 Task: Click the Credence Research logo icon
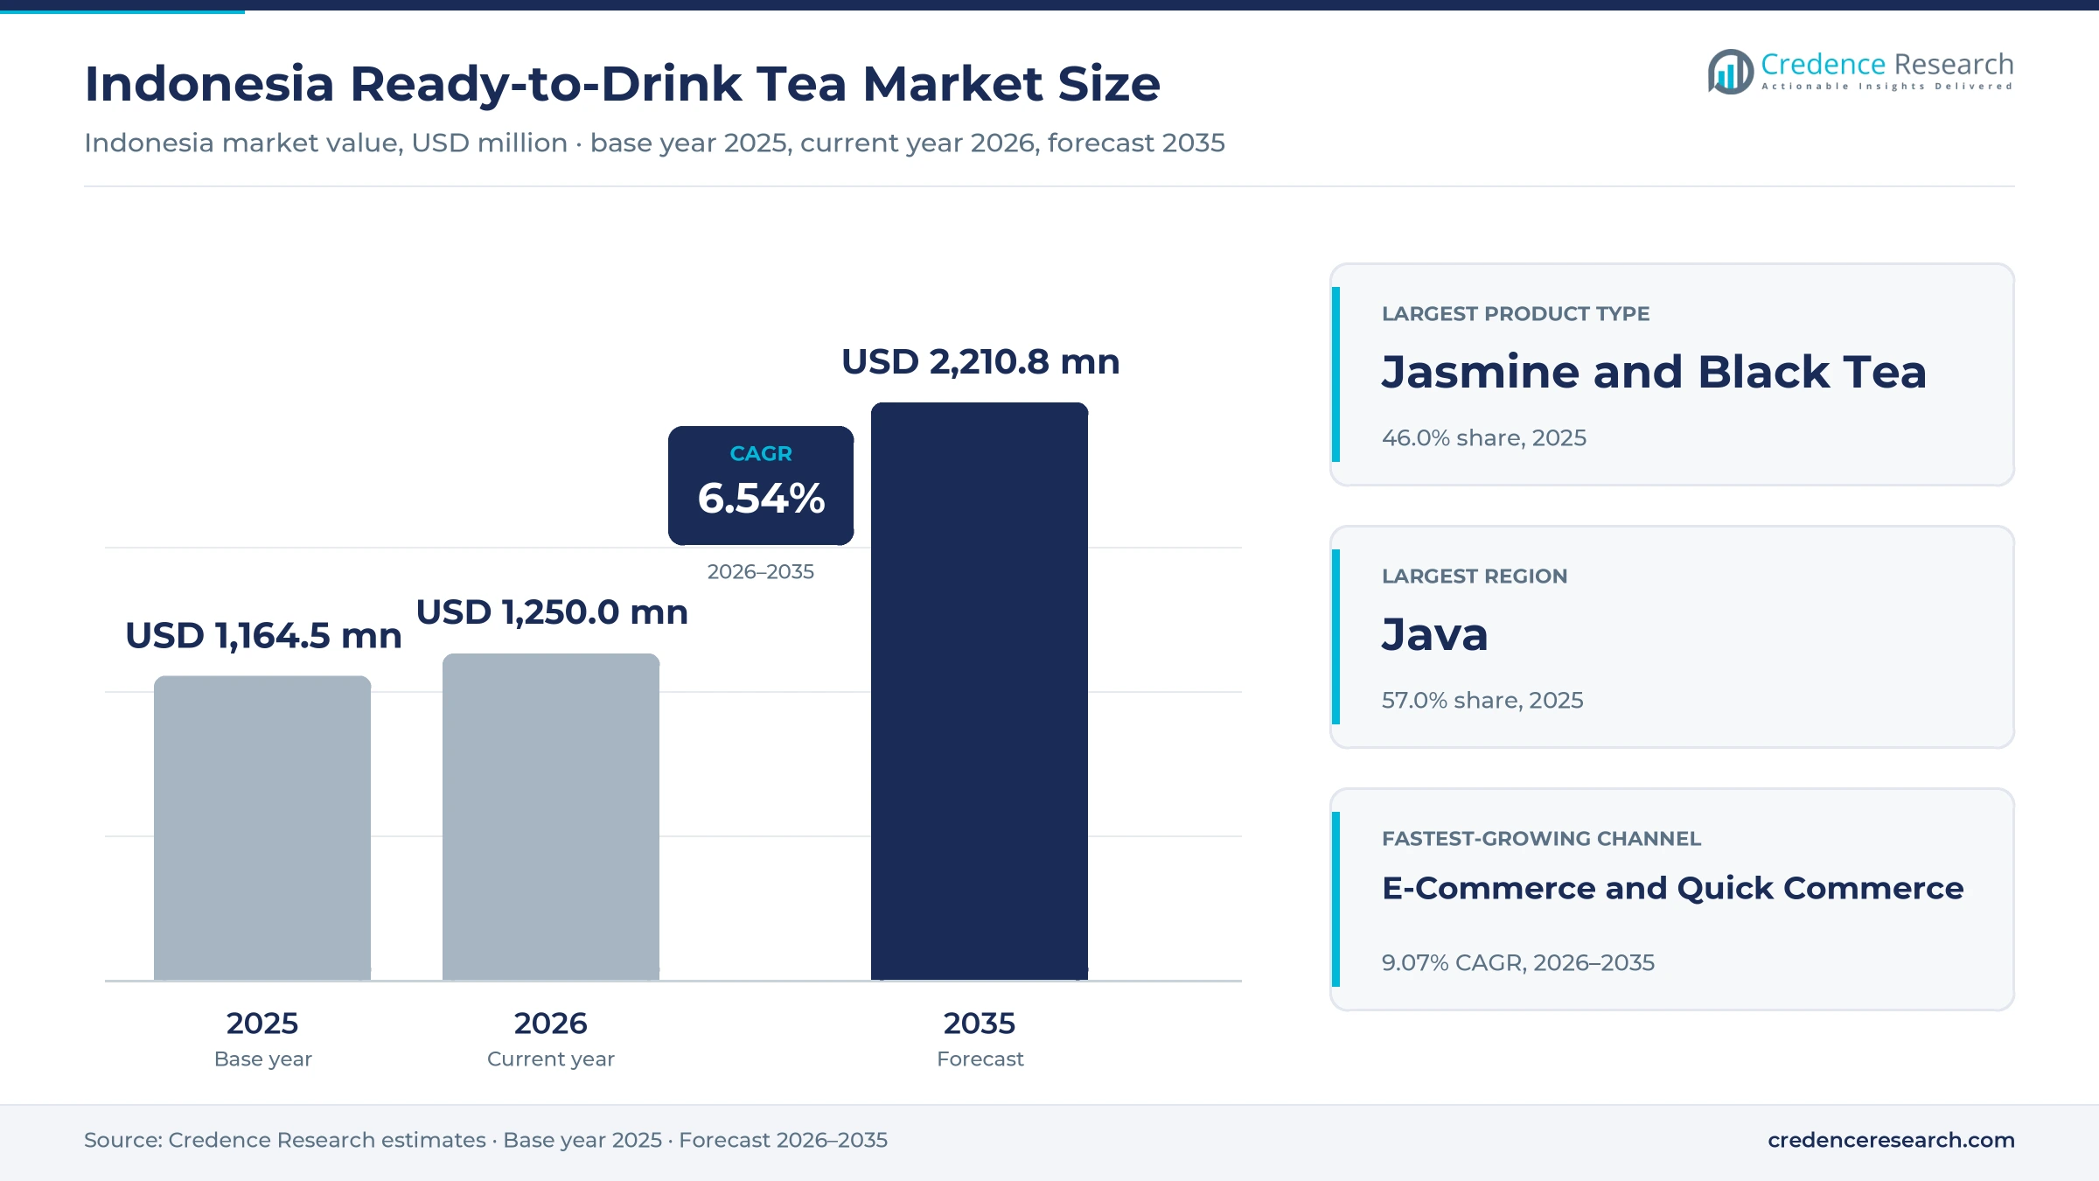[x=1731, y=72]
